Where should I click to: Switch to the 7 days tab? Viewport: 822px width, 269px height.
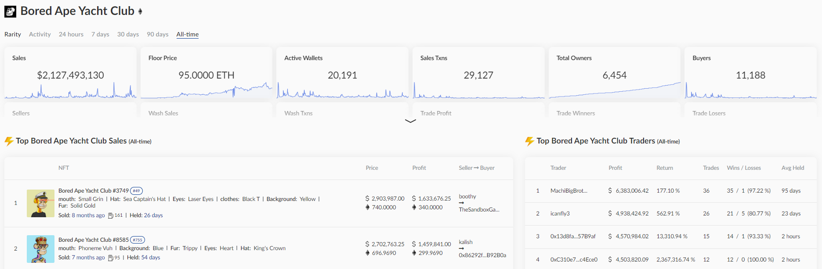100,34
